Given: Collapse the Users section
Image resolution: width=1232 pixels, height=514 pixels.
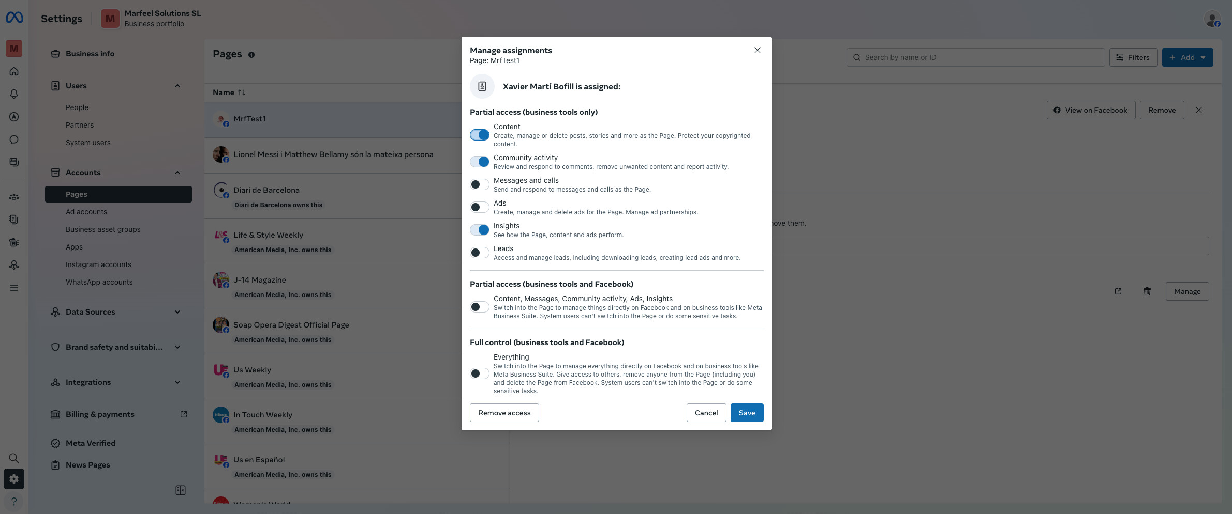Looking at the screenshot, I should (177, 86).
